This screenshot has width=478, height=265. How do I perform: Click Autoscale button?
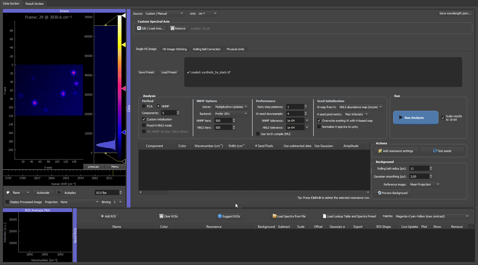click(43, 193)
